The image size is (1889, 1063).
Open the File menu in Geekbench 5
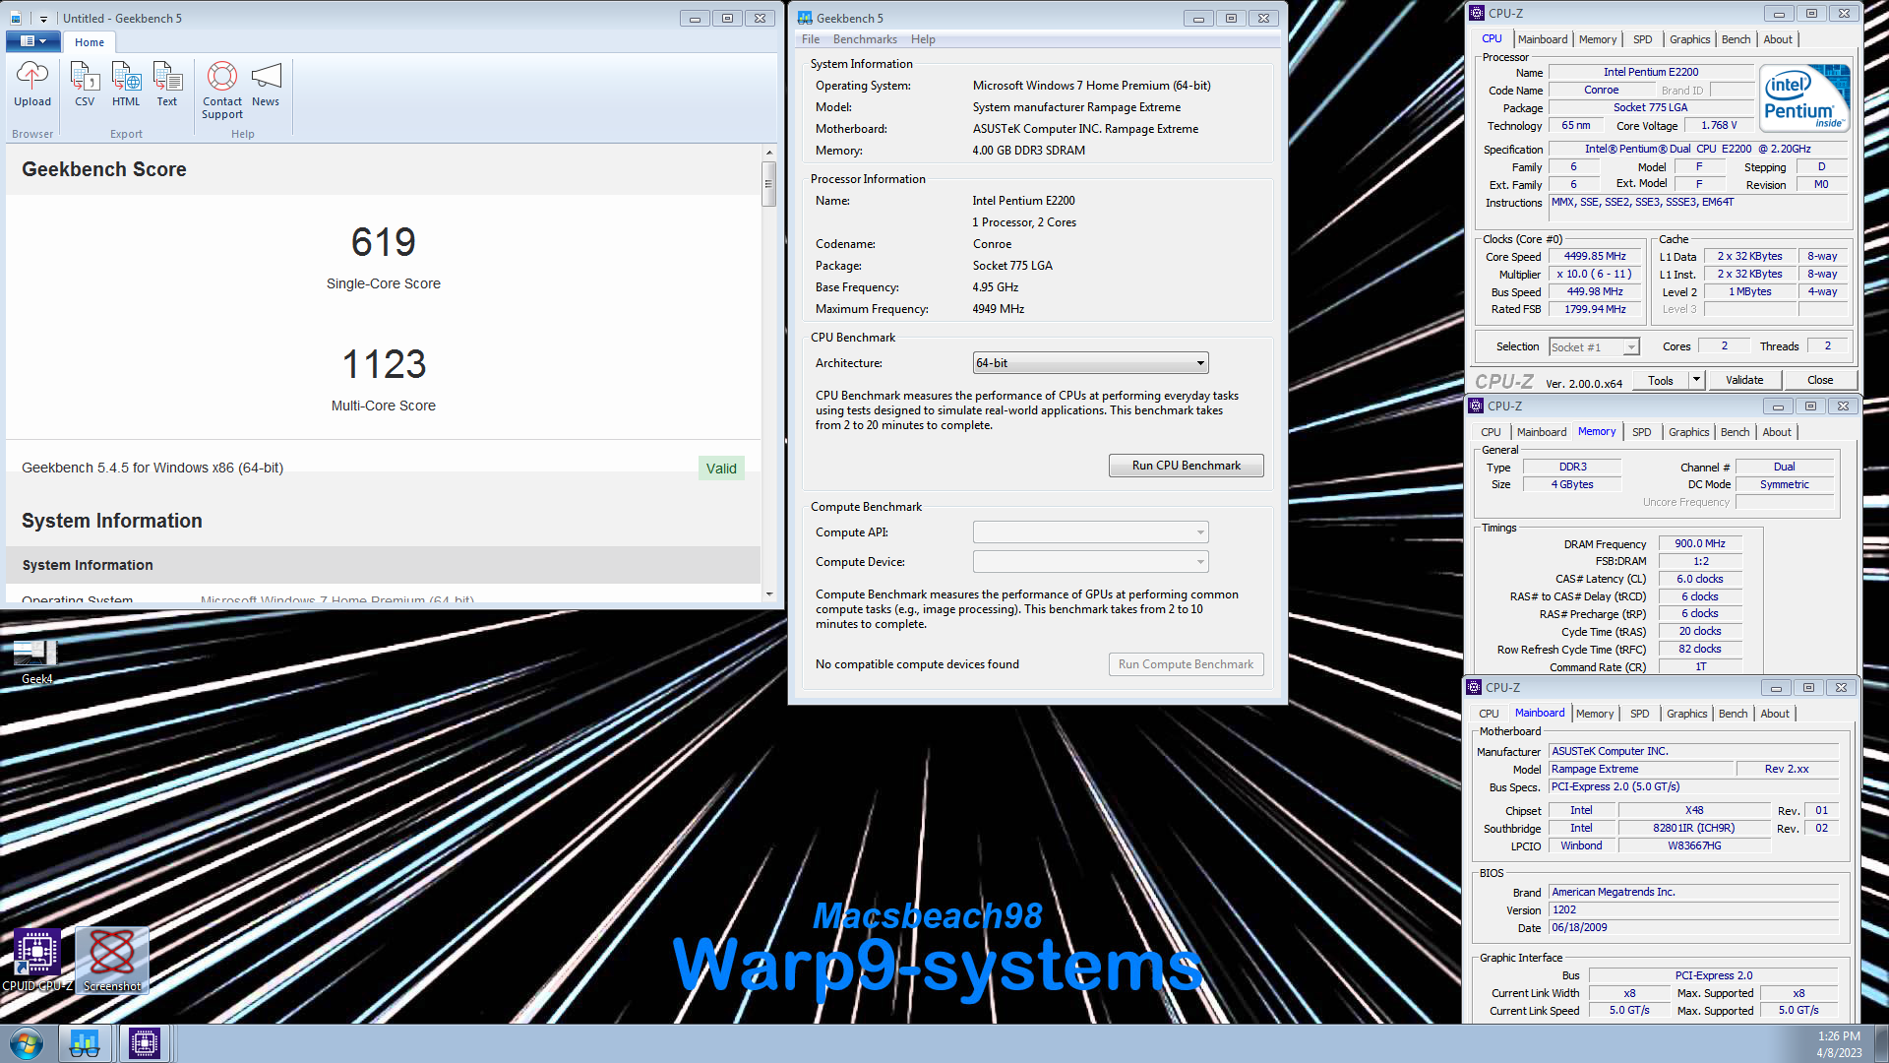[x=811, y=39]
